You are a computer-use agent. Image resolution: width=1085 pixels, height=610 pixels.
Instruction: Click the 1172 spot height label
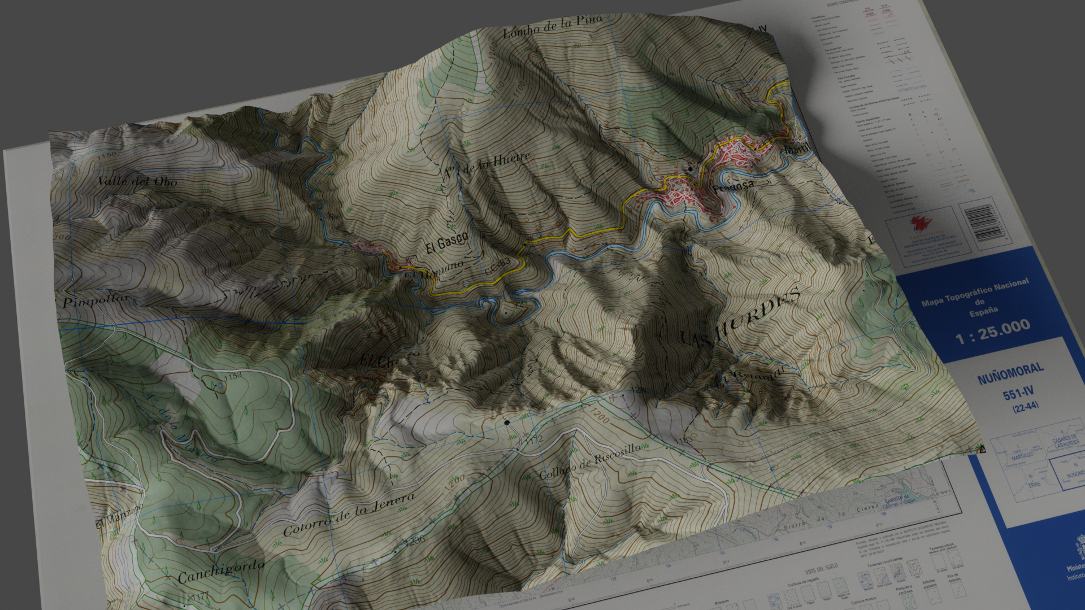(x=533, y=439)
